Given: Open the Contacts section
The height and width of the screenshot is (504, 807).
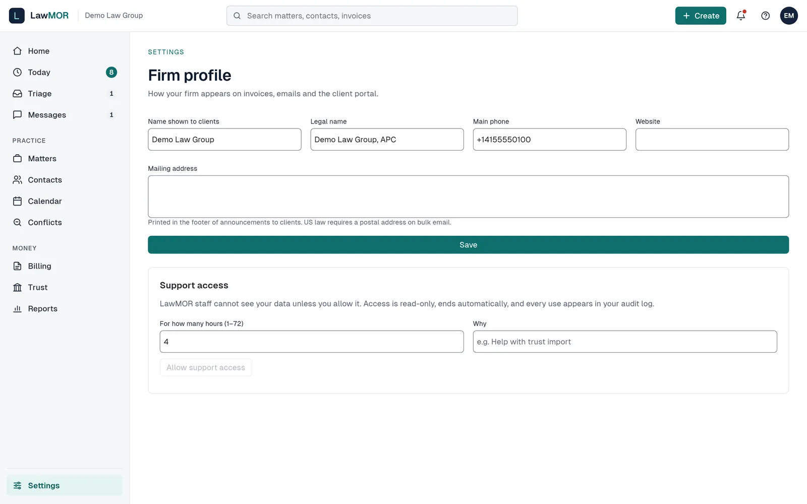Looking at the screenshot, I should click(x=65, y=180).
